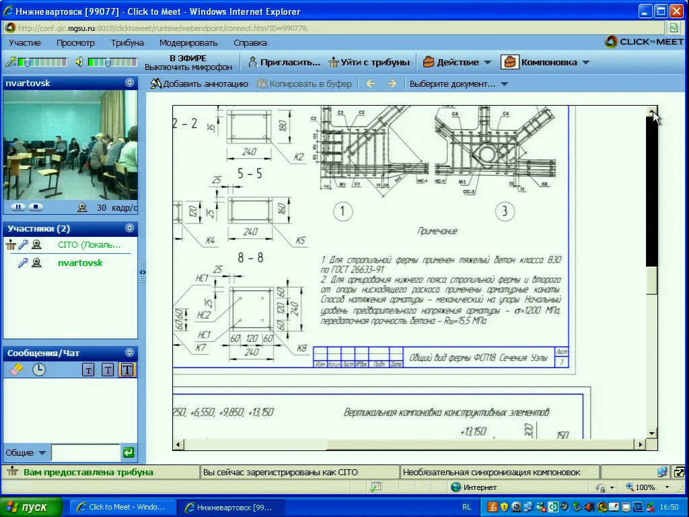Click the document vertical scrollbar down arrow
This screenshot has width=689, height=517.
[651, 433]
